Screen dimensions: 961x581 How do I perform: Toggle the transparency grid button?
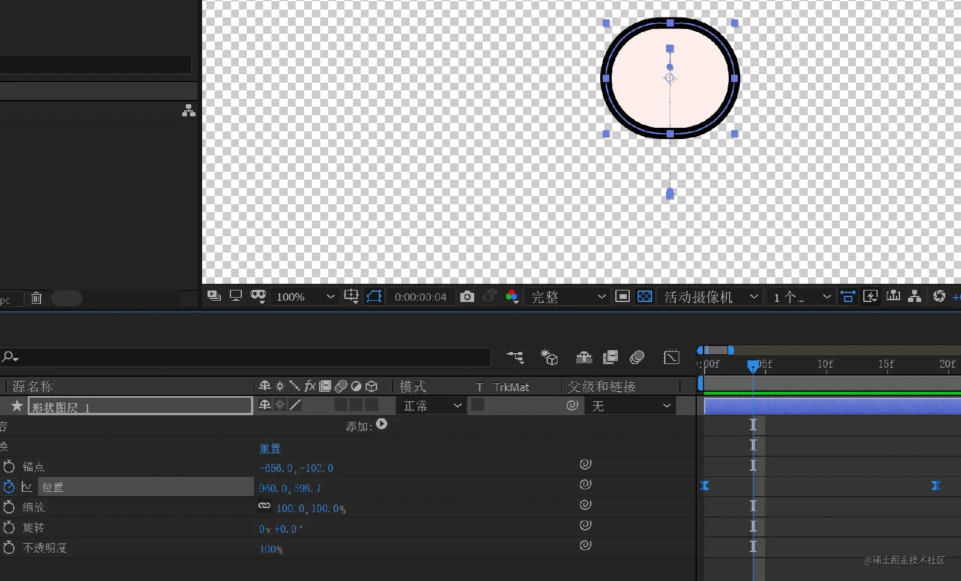click(x=645, y=297)
